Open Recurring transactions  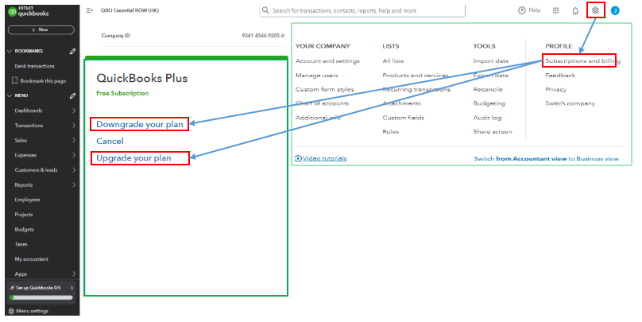click(x=416, y=89)
